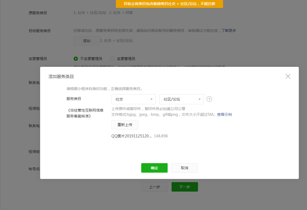Close the 添加服务类目 dialog with X
Viewport: 307px width, 210px height.
tap(288, 76)
